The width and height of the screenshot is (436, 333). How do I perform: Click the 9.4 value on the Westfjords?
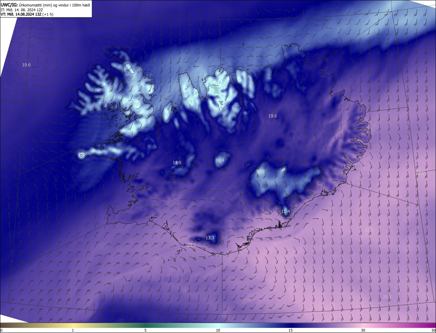click(x=137, y=103)
